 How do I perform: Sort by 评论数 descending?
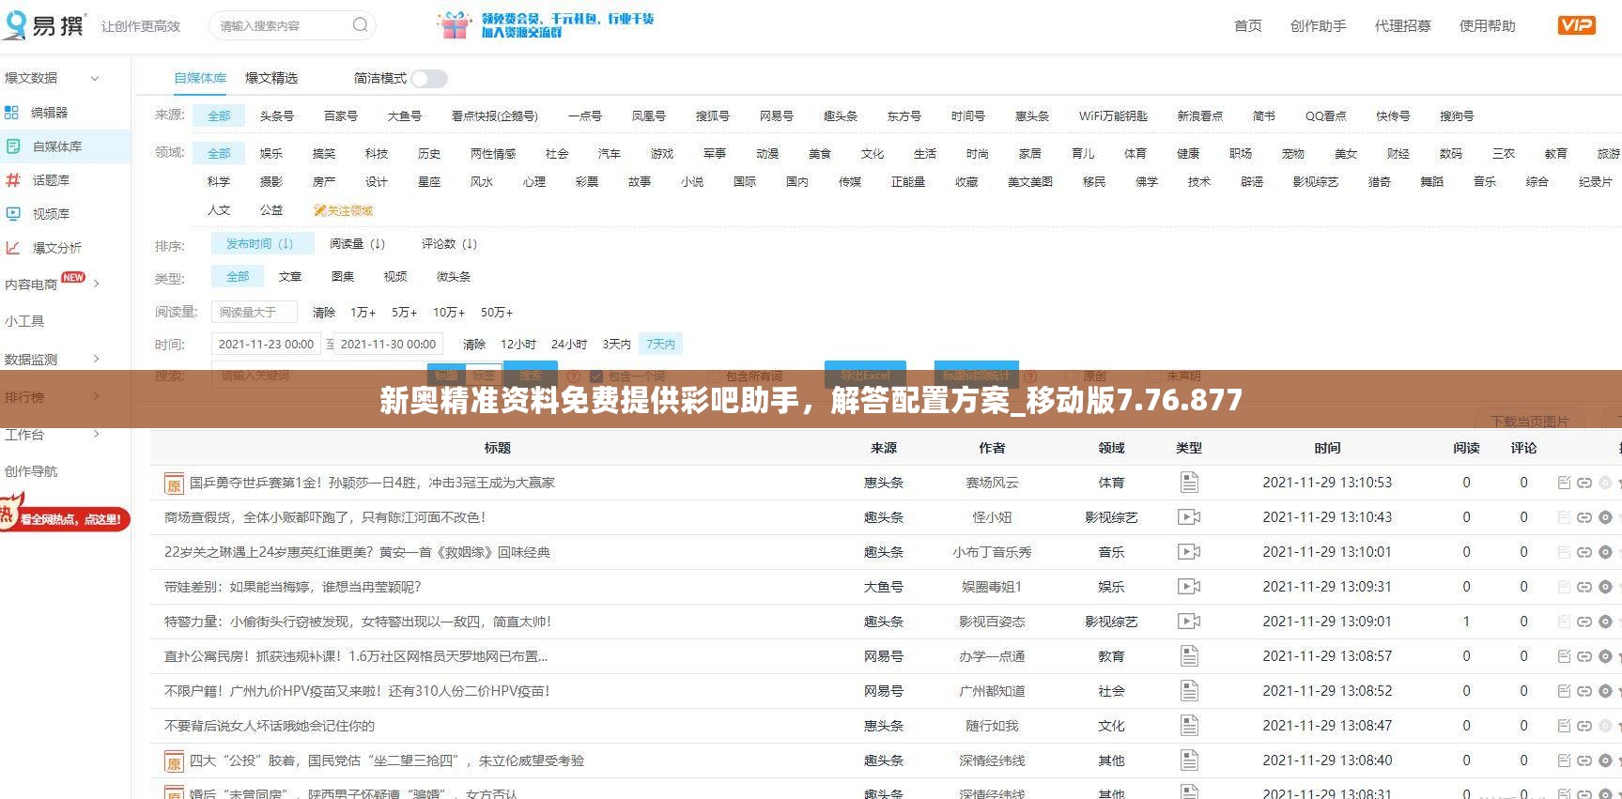click(x=449, y=244)
